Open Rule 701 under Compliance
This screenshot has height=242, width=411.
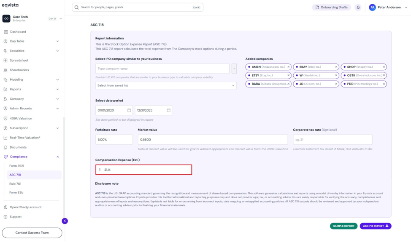tap(15, 184)
